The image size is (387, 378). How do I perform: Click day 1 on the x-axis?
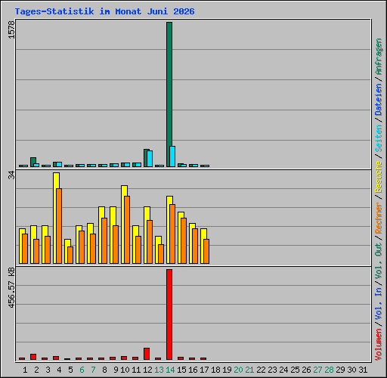point(25,370)
